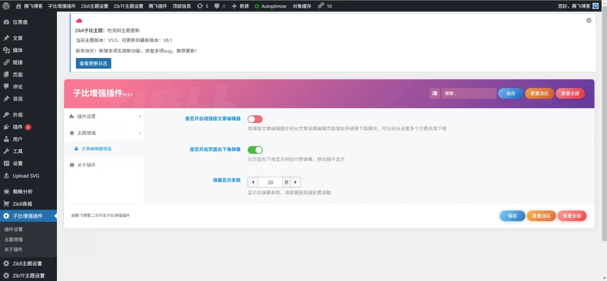This screenshot has height=281, width=607.
Task: Decrease 弹幕显示条数 with the left arrow
Action: pyautogui.click(x=253, y=182)
